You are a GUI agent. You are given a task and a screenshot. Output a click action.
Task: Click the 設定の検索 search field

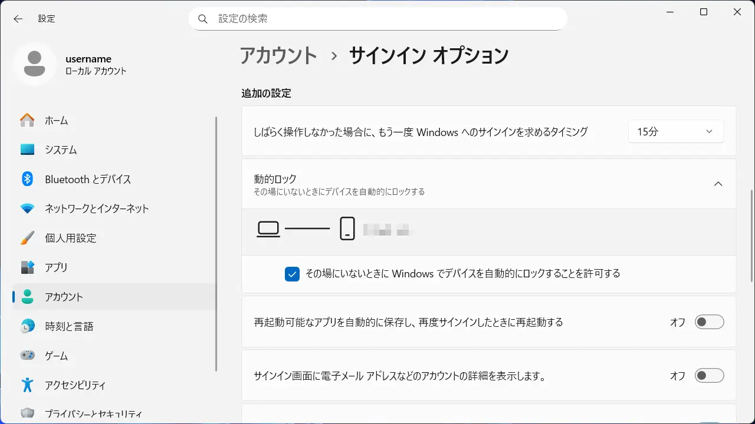377,19
